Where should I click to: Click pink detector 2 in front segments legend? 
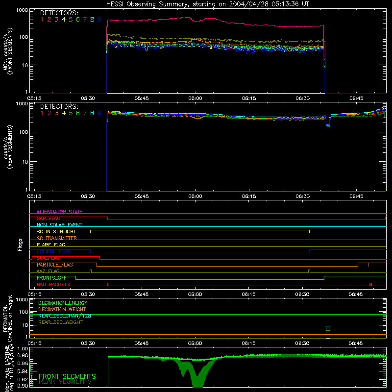49,20
